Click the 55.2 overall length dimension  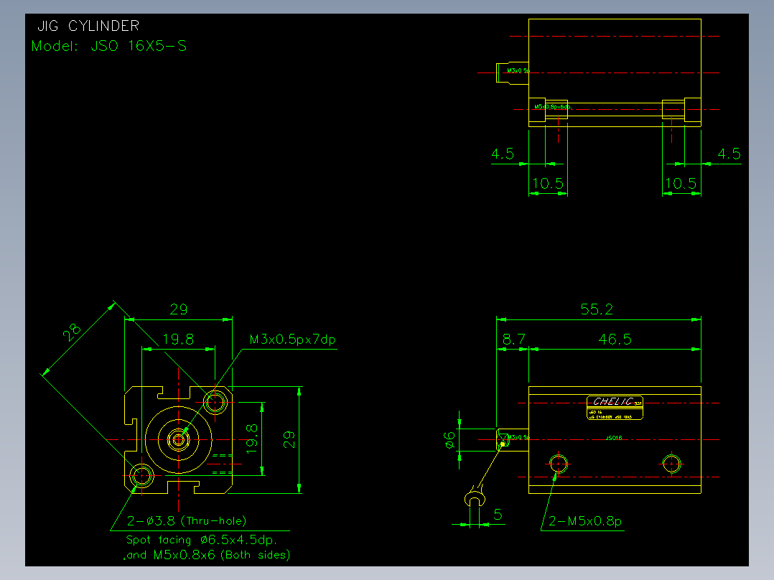[597, 309]
